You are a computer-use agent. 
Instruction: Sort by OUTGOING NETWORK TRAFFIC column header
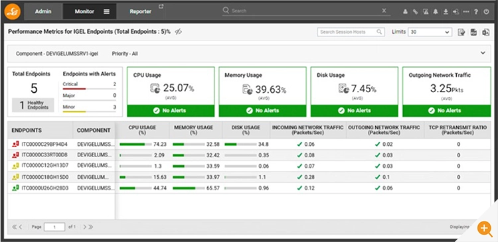384,130
